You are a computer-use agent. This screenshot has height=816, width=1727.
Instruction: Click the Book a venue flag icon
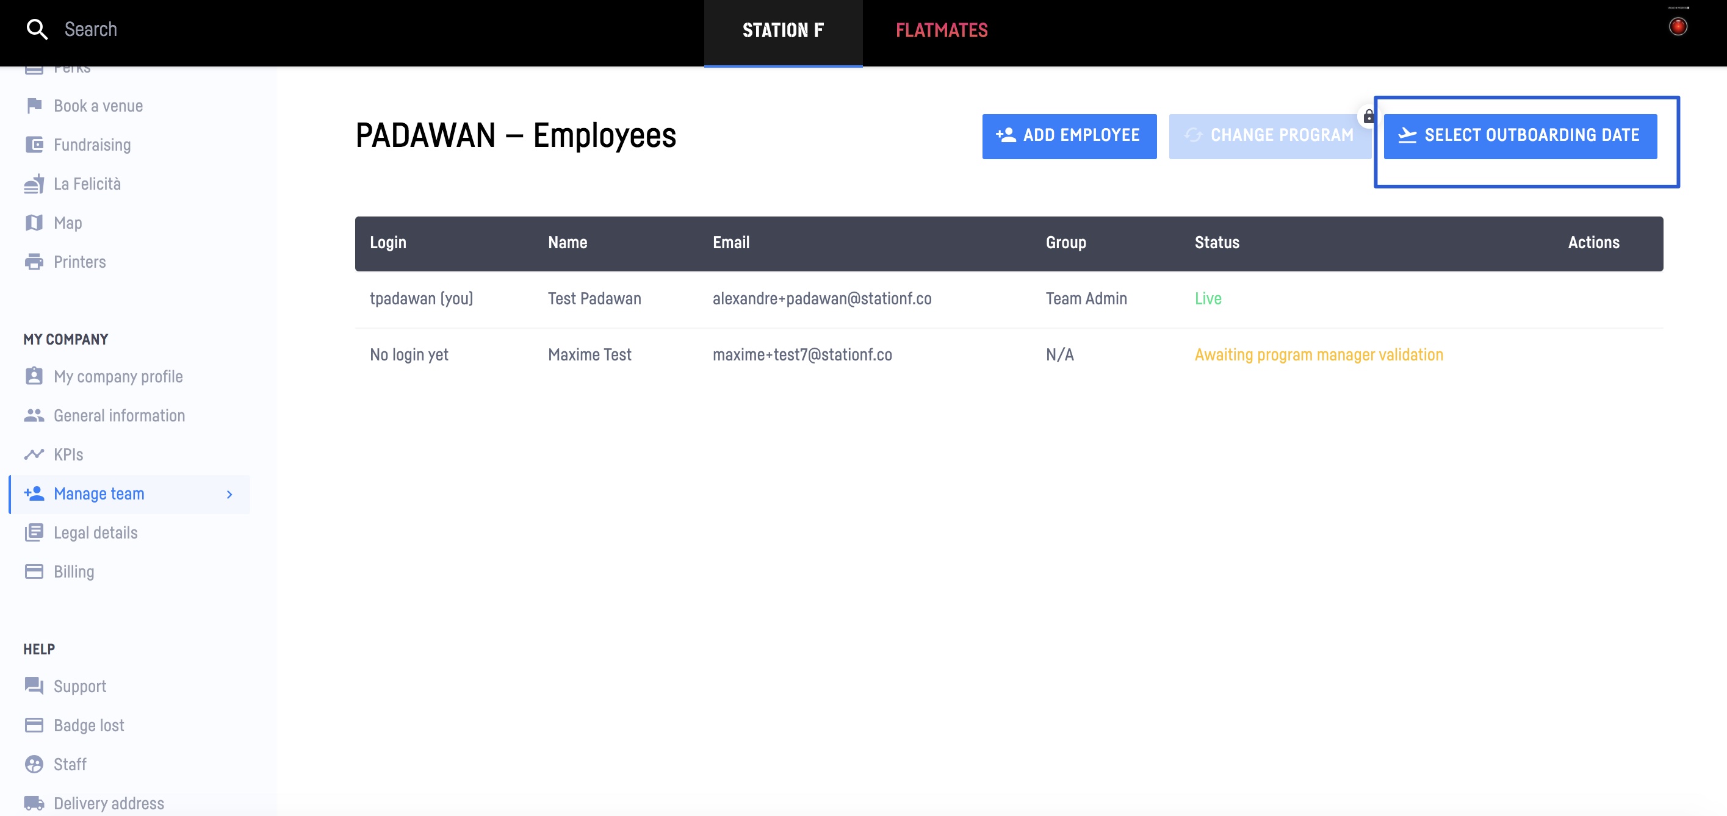point(34,106)
